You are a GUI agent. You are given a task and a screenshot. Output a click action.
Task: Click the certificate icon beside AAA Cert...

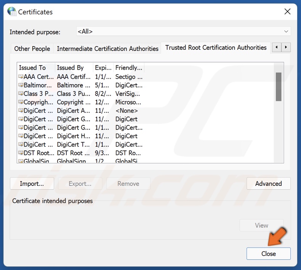[x=21, y=77]
